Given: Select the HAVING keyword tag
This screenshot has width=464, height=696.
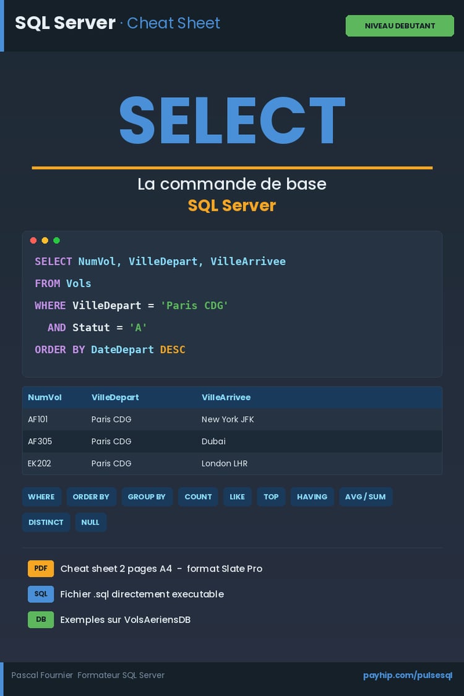Looking at the screenshot, I should [312, 497].
